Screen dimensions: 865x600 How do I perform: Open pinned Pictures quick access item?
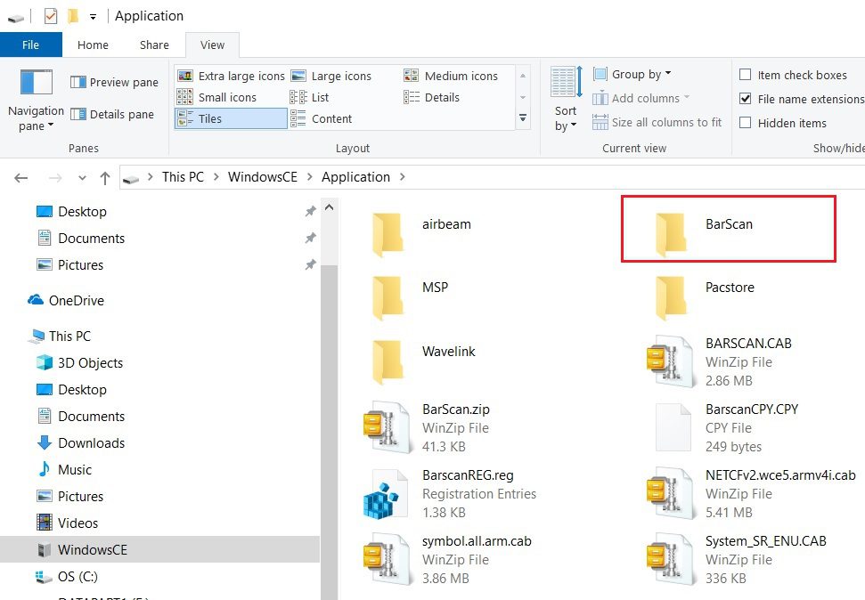[69, 264]
